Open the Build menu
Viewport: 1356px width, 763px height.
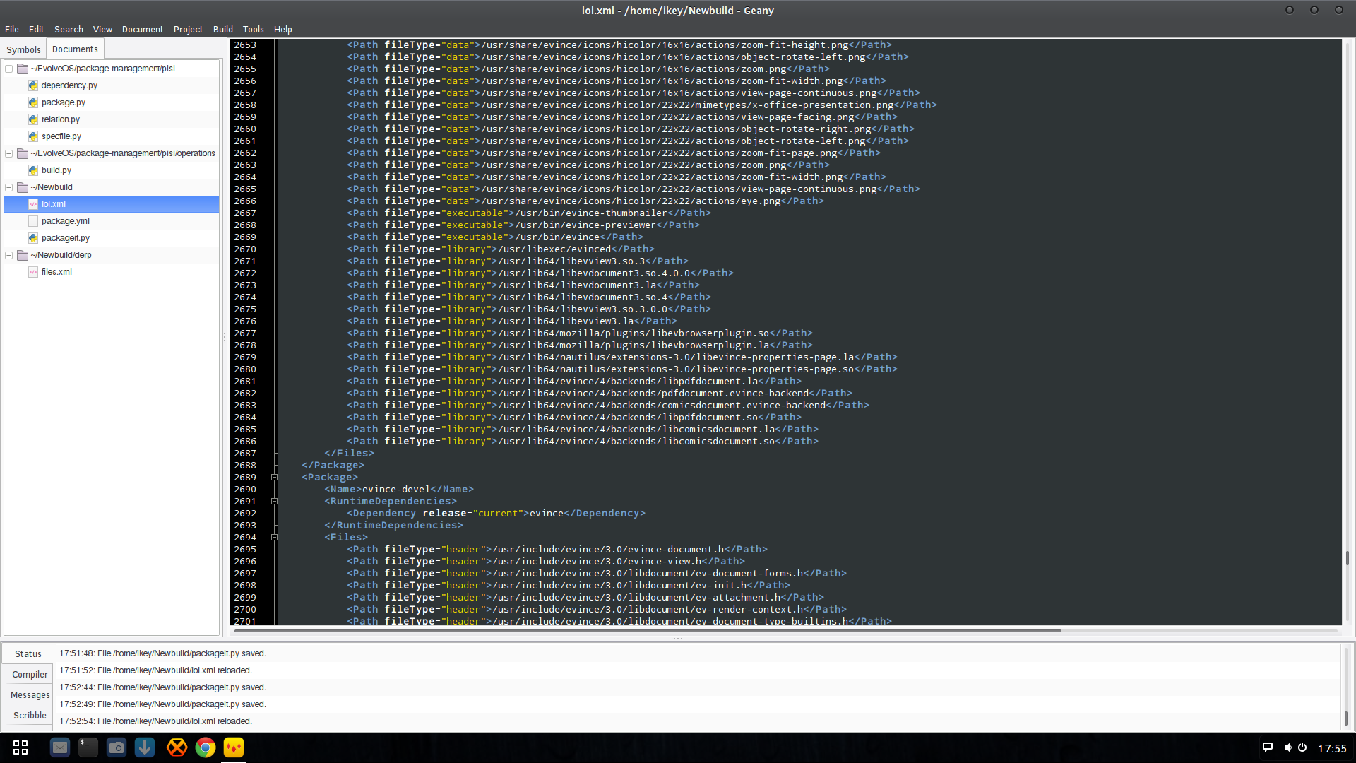[223, 30]
